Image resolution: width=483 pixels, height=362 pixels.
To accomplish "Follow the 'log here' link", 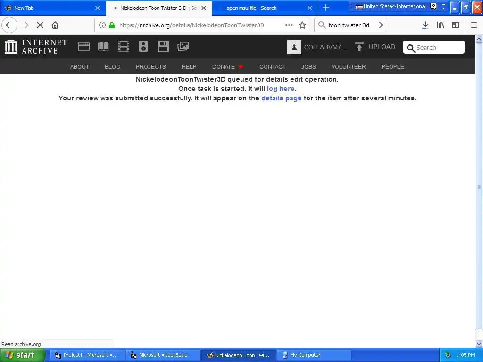I will click(x=281, y=89).
